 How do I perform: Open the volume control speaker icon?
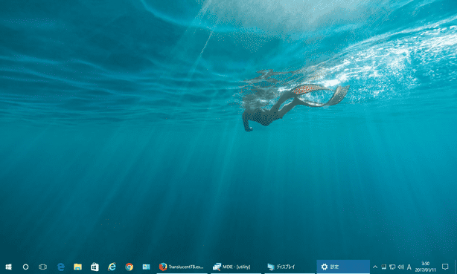(400, 267)
